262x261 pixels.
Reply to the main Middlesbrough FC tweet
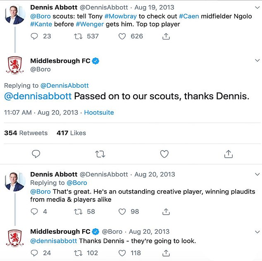point(36,154)
